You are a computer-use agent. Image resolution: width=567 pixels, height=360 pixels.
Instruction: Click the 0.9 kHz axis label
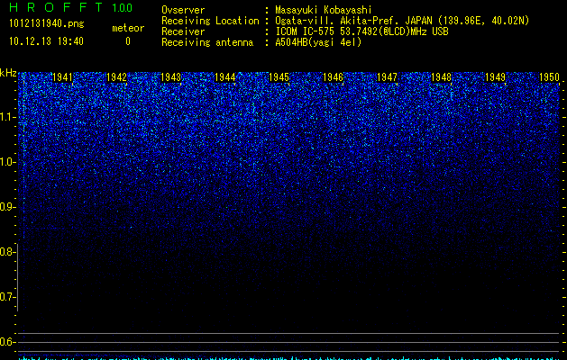tap(6, 207)
